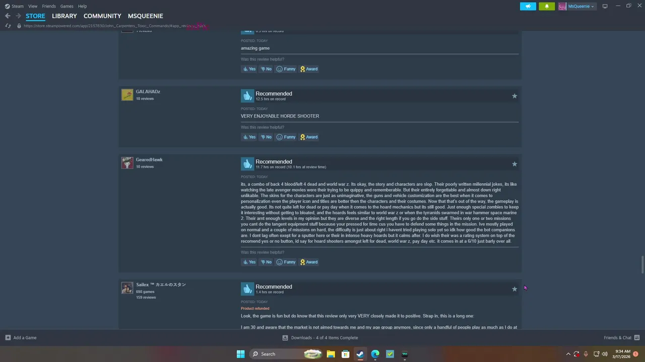Open Sailex avatar thumbnail
The image size is (645, 362).
(127, 288)
